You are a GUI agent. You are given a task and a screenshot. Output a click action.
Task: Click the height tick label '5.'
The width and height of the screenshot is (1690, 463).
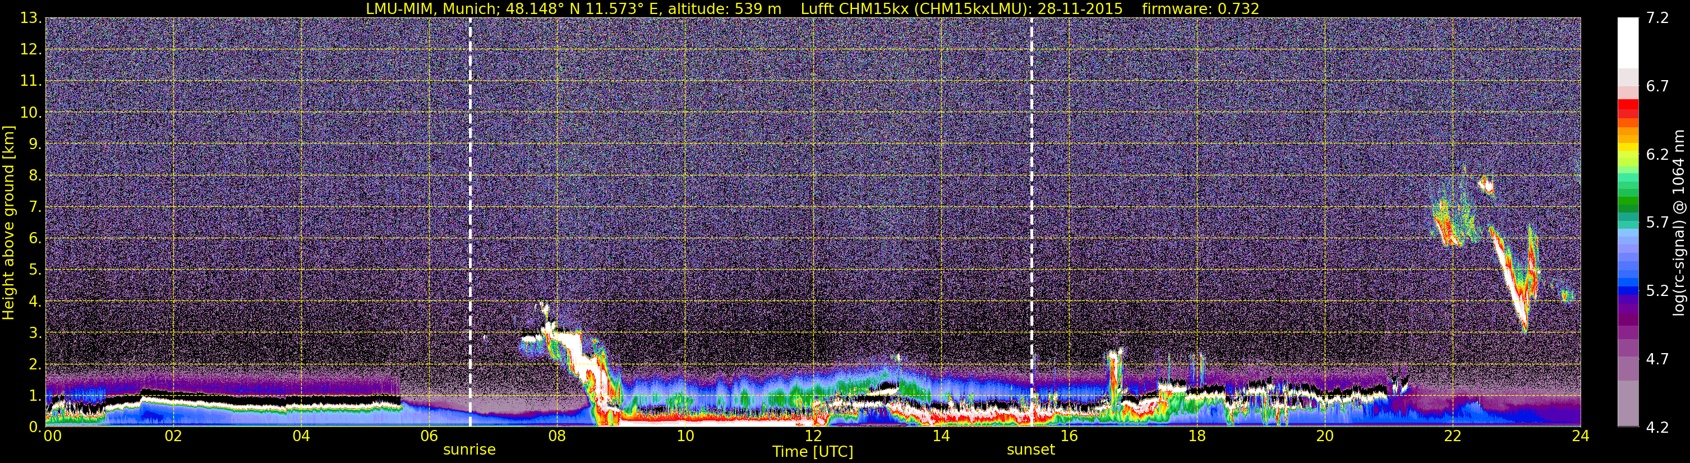pos(35,270)
